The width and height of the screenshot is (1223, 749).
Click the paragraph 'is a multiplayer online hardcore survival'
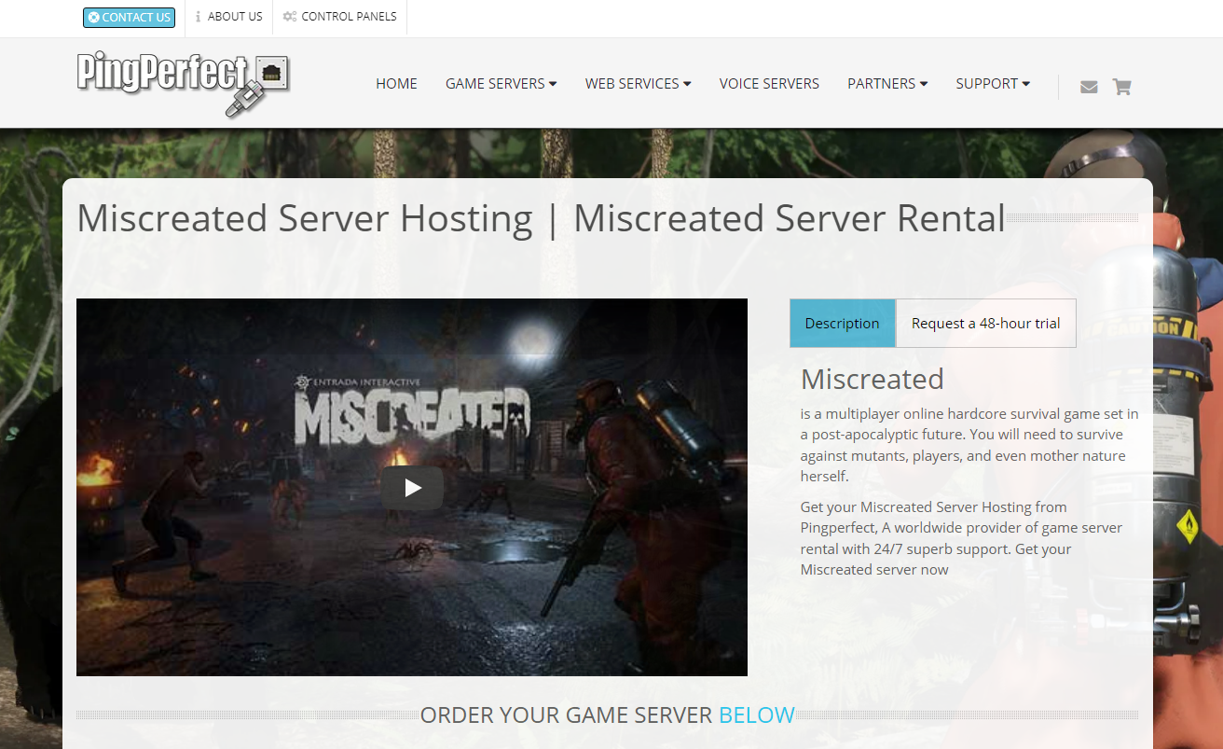coord(969,445)
